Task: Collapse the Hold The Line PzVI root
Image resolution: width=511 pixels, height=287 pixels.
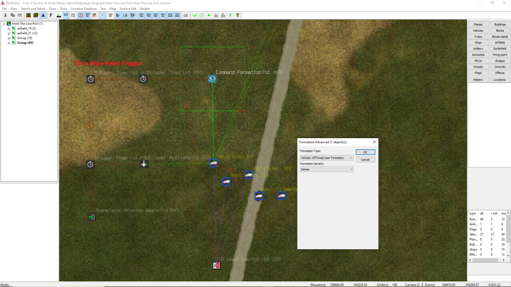Action: [x=4, y=24]
